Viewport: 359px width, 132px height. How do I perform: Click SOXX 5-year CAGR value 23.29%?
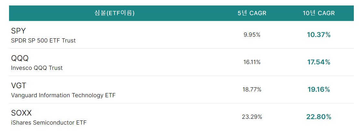click(x=252, y=117)
